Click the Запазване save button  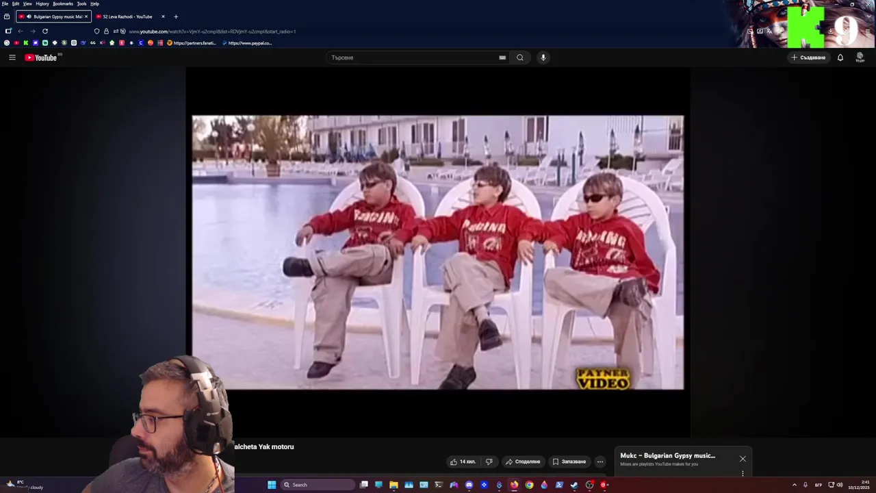click(x=569, y=462)
